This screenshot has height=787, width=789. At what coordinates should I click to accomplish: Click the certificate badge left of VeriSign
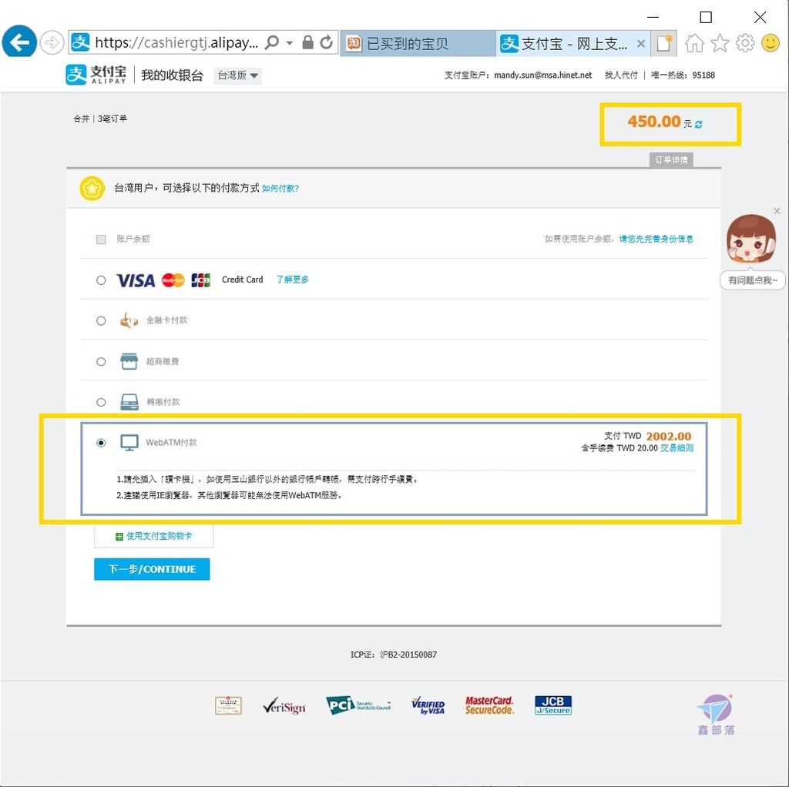coord(228,705)
